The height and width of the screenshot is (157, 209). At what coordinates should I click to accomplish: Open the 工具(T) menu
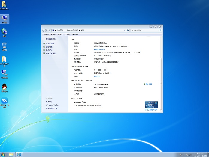68,34
